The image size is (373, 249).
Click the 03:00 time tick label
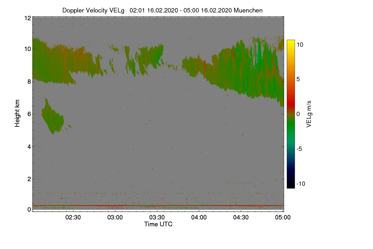[x=115, y=218]
